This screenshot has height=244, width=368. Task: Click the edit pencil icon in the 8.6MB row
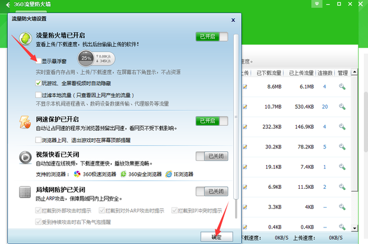click(245, 87)
